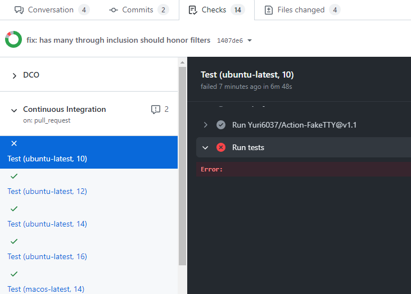Screen dimensions: 411x294
Task: Select the Checks tab
Action: [216, 10]
